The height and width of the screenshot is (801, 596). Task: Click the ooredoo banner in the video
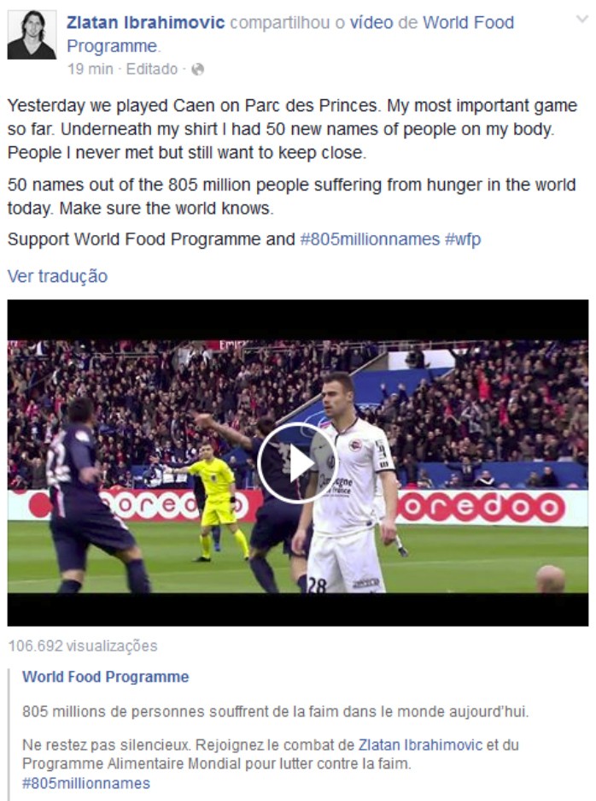click(x=482, y=507)
